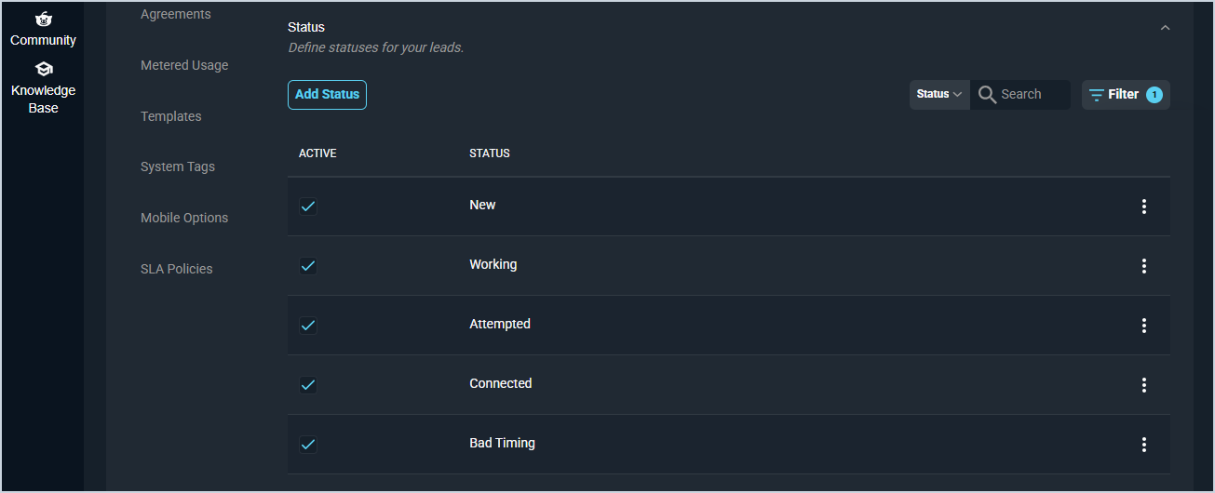Go to Metered Usage settings
Viewport: 1215px width, 493px height.
[x=184, y=65]
